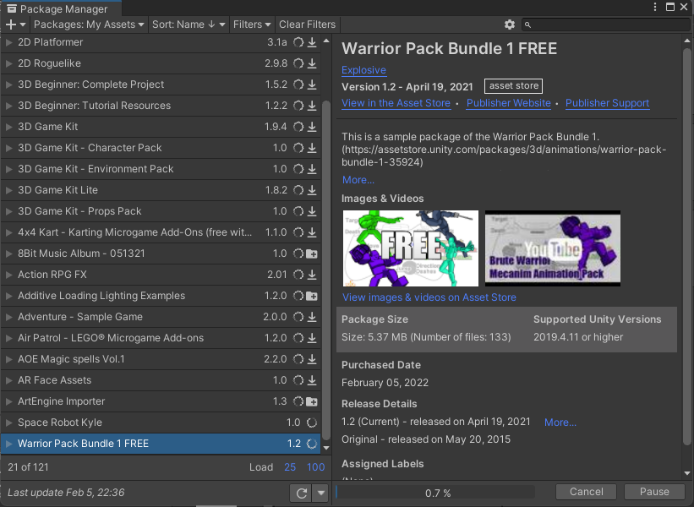Viewport: 694px width, 507px height.
Task: Open the add package dropdown arrow
Action: 23,25
